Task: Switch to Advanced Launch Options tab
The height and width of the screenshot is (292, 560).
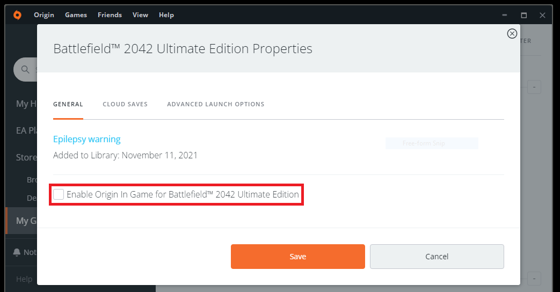Action: [215, 104]
